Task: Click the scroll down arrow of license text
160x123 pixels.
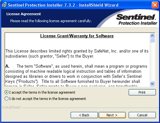Action: point(152,84)
